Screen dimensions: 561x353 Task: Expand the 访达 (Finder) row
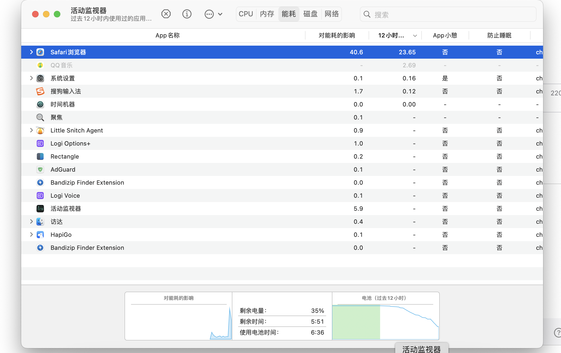[31, 222]
